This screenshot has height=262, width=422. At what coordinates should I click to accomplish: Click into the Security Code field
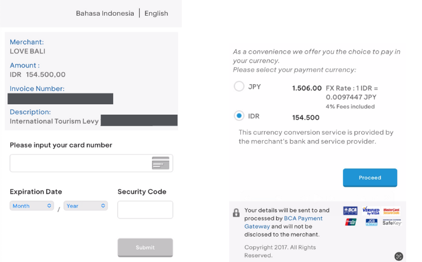click(145, 210)
